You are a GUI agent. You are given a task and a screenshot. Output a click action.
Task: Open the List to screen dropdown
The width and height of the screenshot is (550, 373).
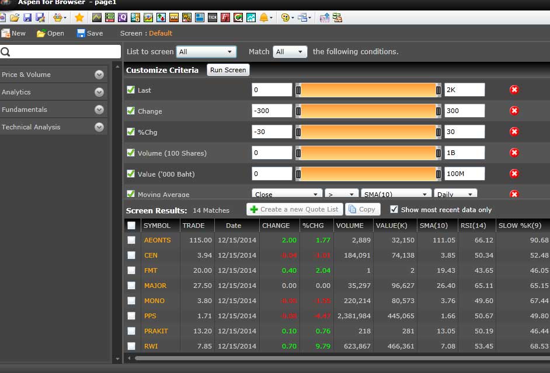pos(206,52)
